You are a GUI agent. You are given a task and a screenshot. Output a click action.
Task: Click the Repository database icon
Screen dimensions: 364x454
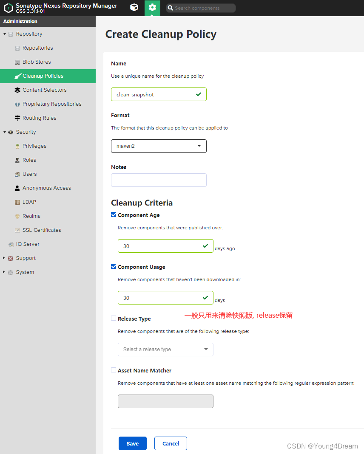click(11, 34)
